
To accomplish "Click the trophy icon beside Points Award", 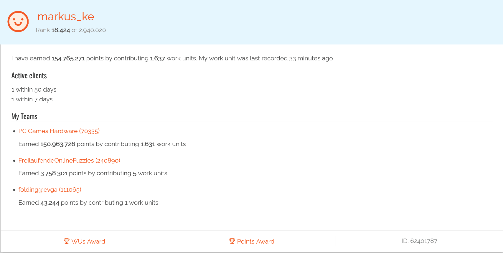I will coord(232,241).
